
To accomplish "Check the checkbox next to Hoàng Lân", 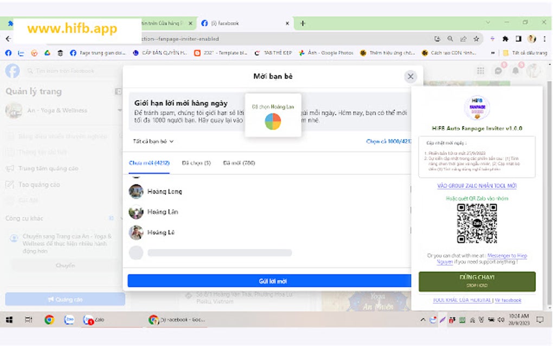I will [x=410, y=212].
